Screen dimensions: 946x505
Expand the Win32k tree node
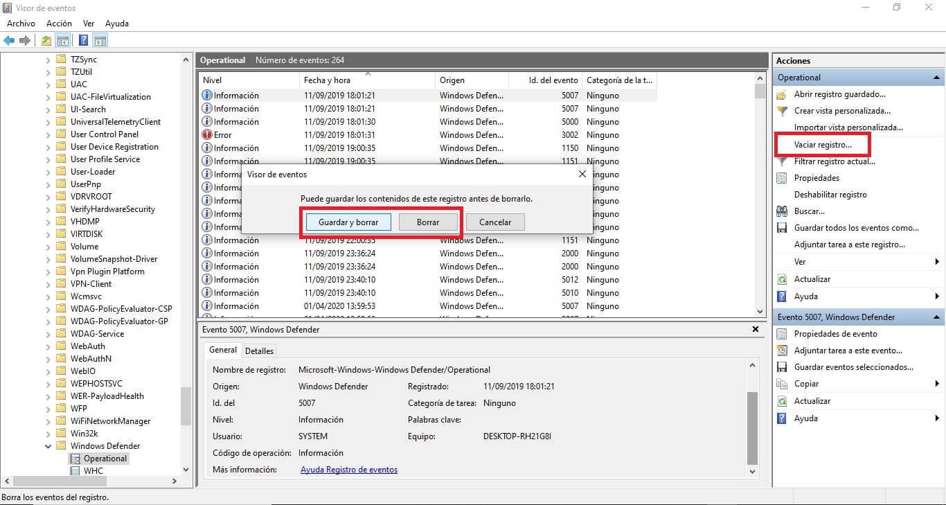coord(48,434)
